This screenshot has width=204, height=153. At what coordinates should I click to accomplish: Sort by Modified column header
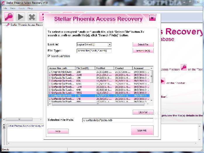point(104,68)
